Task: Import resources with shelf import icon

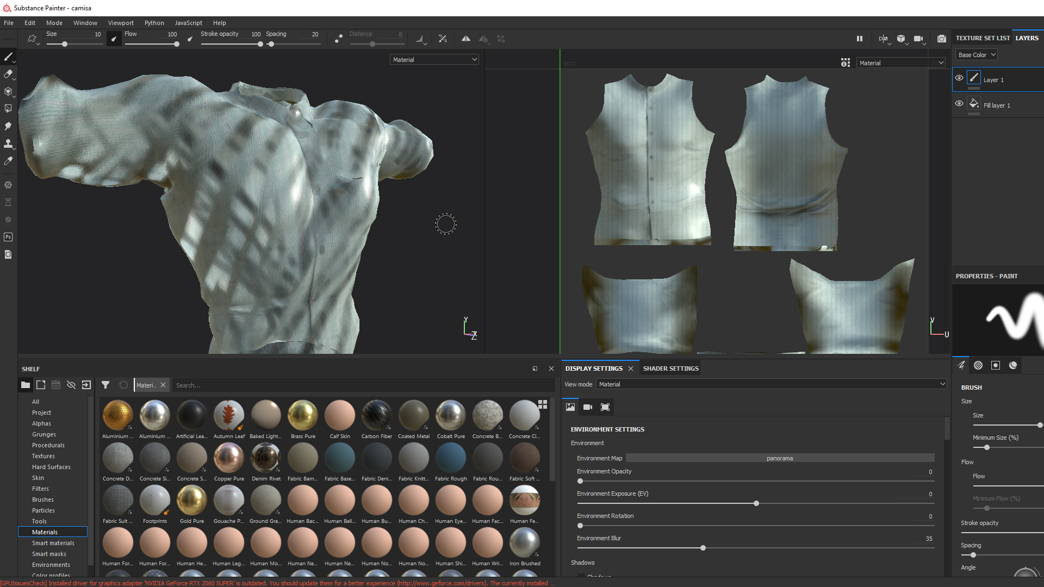Action: 86,385
